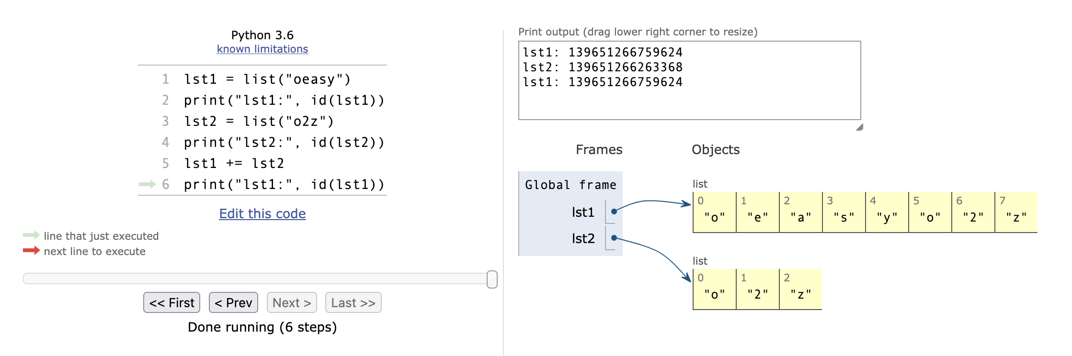Click the "line that just executed" legend text
Image resolution: width=1072 pixels, height=356 pixels.
click(x=101, y=236)
